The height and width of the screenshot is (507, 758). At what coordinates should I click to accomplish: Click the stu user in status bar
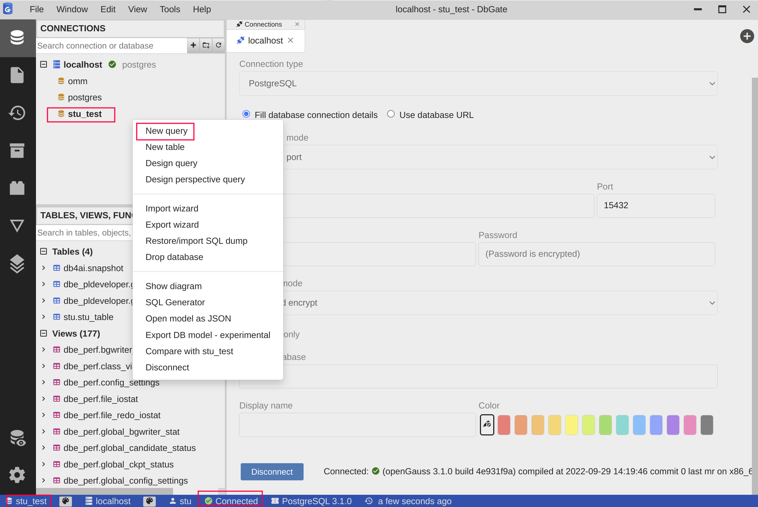click(x=181, y=501)
